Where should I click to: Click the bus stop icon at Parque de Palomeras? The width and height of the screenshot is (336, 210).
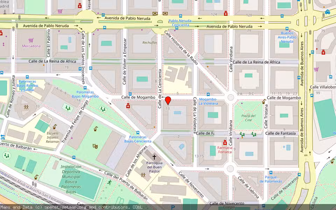click(271, 173)
